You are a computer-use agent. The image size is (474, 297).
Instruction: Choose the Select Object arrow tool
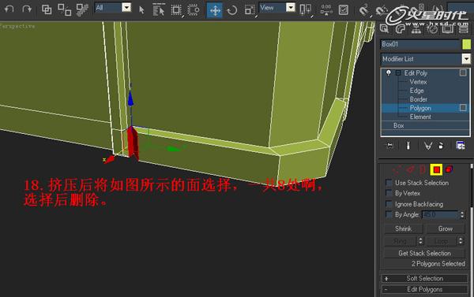(141, 10)
